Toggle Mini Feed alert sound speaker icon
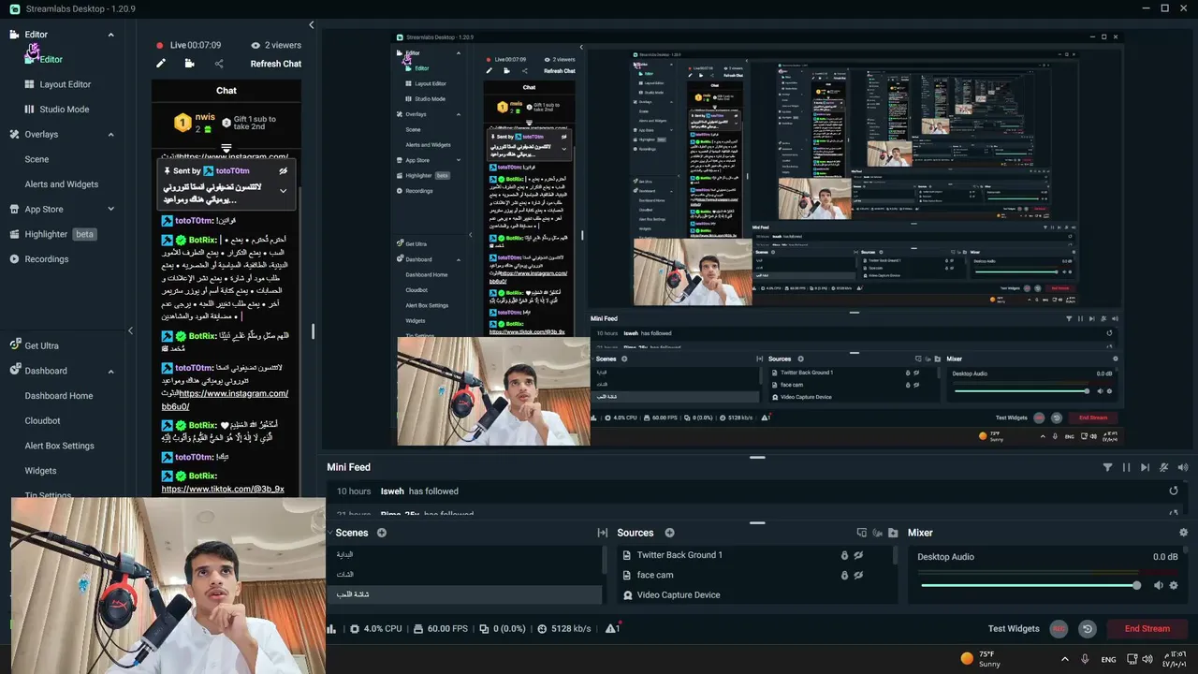1198x674 pixels. click(x=1183, y=467)
